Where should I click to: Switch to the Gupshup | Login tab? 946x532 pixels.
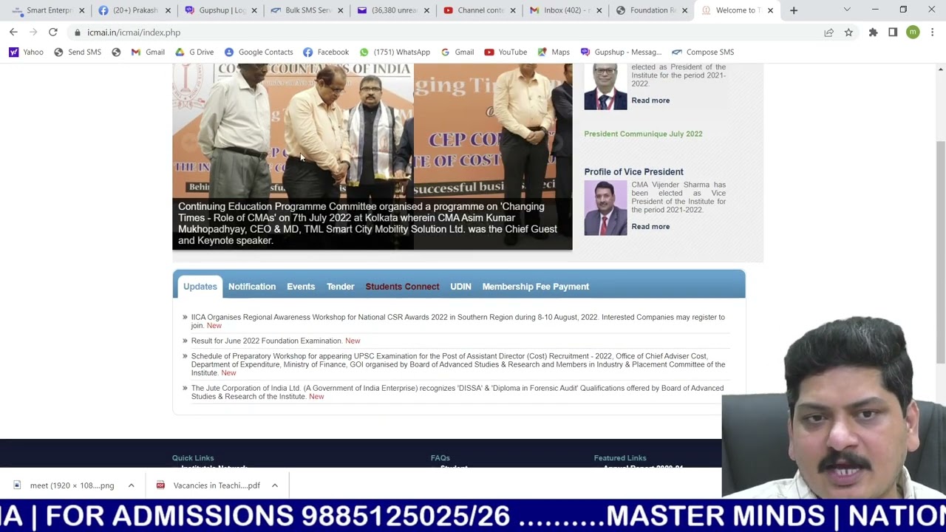(x=222, y=10)
